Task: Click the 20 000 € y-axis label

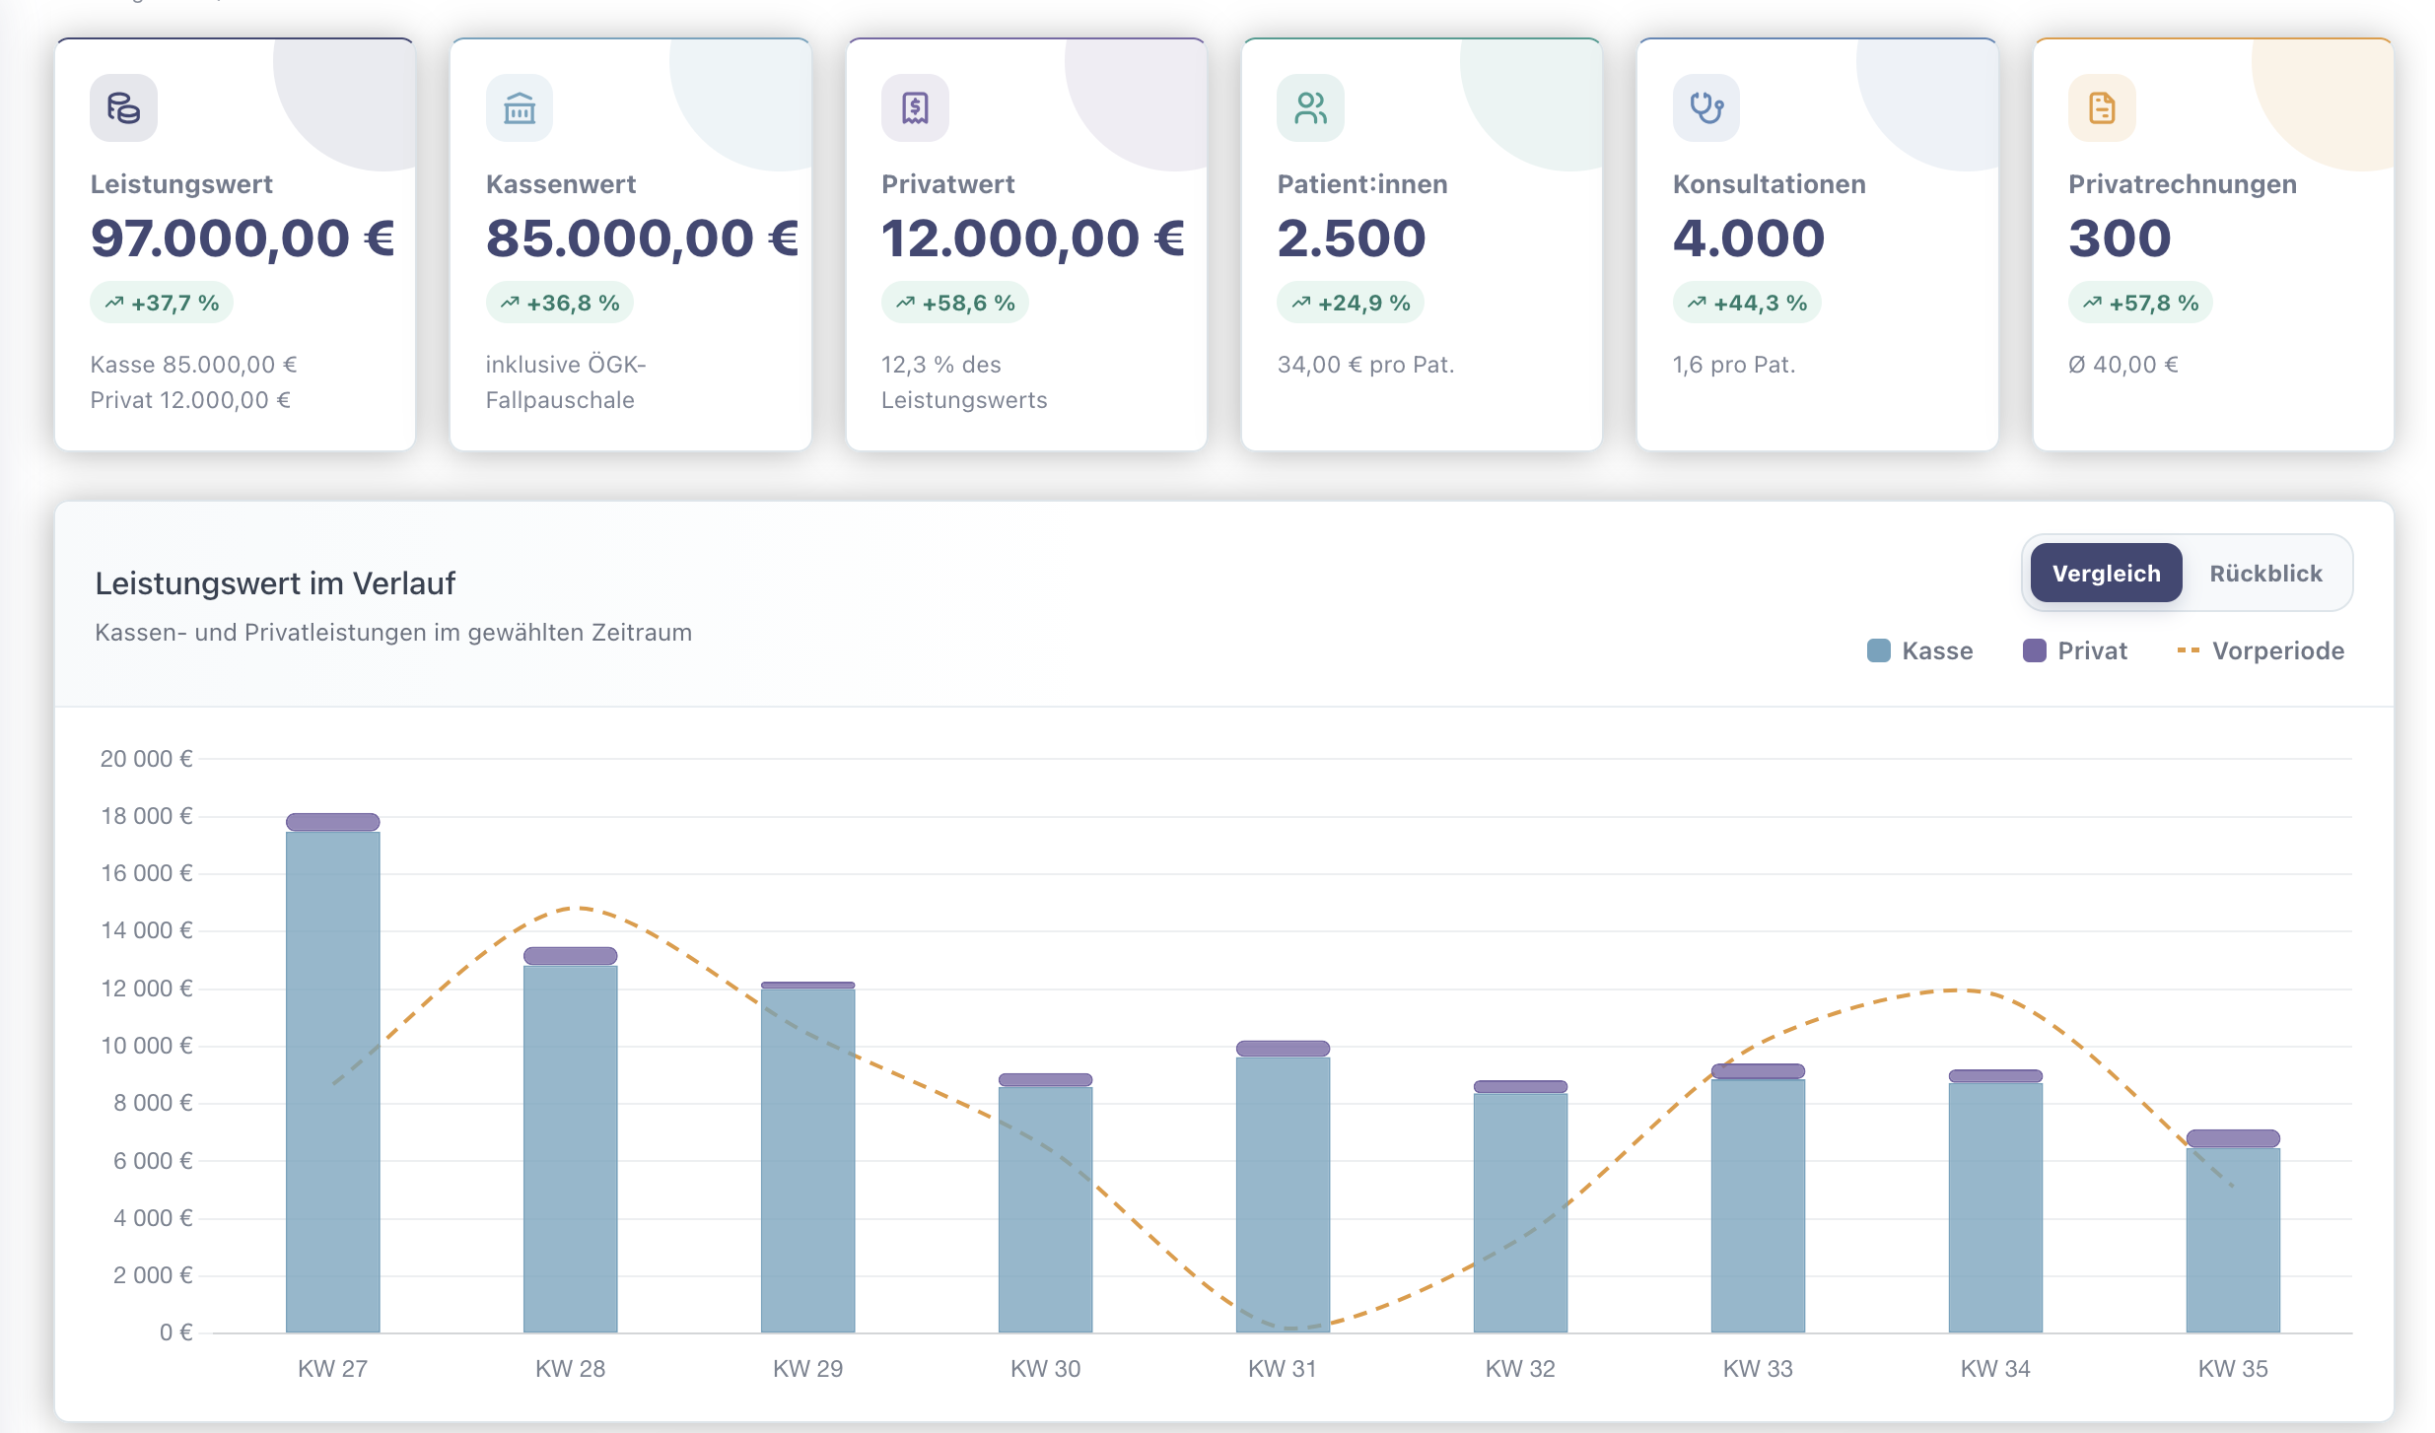Action: [x=146, y=759]
